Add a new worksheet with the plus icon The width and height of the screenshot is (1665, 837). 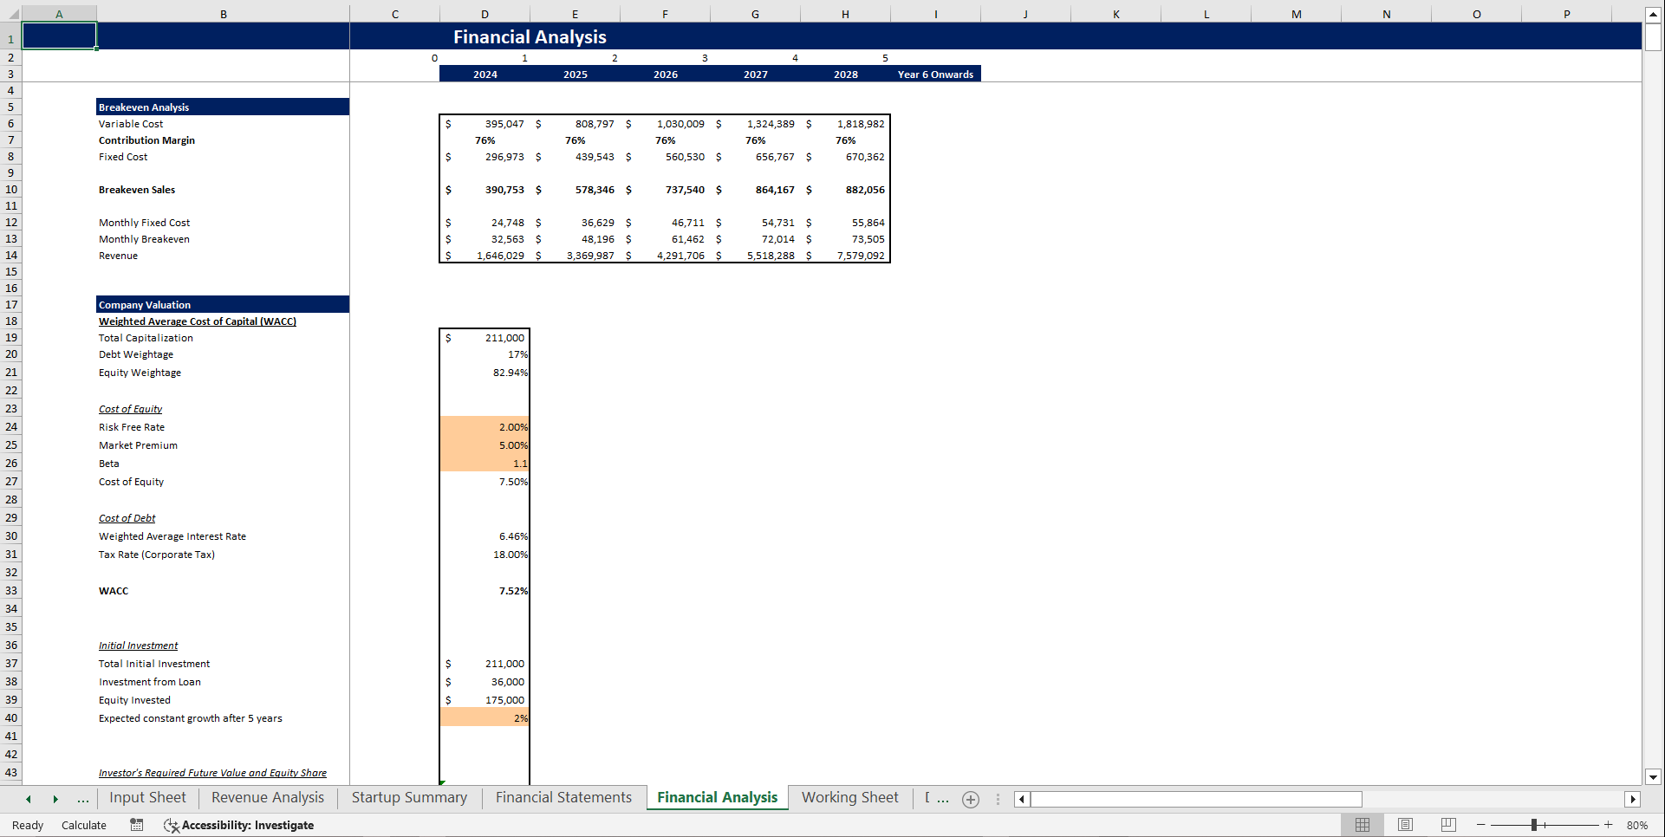click(970, 799)
